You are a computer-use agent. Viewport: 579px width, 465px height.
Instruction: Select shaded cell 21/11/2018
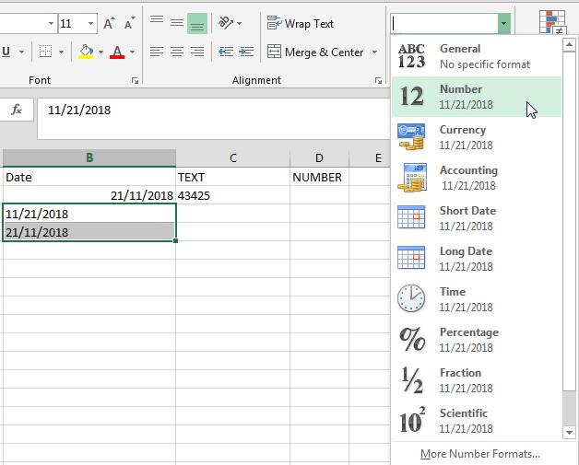(89, 232)
